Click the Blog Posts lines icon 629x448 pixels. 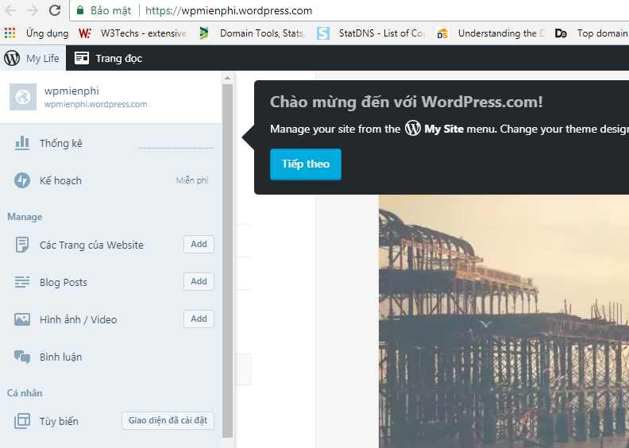22,282
